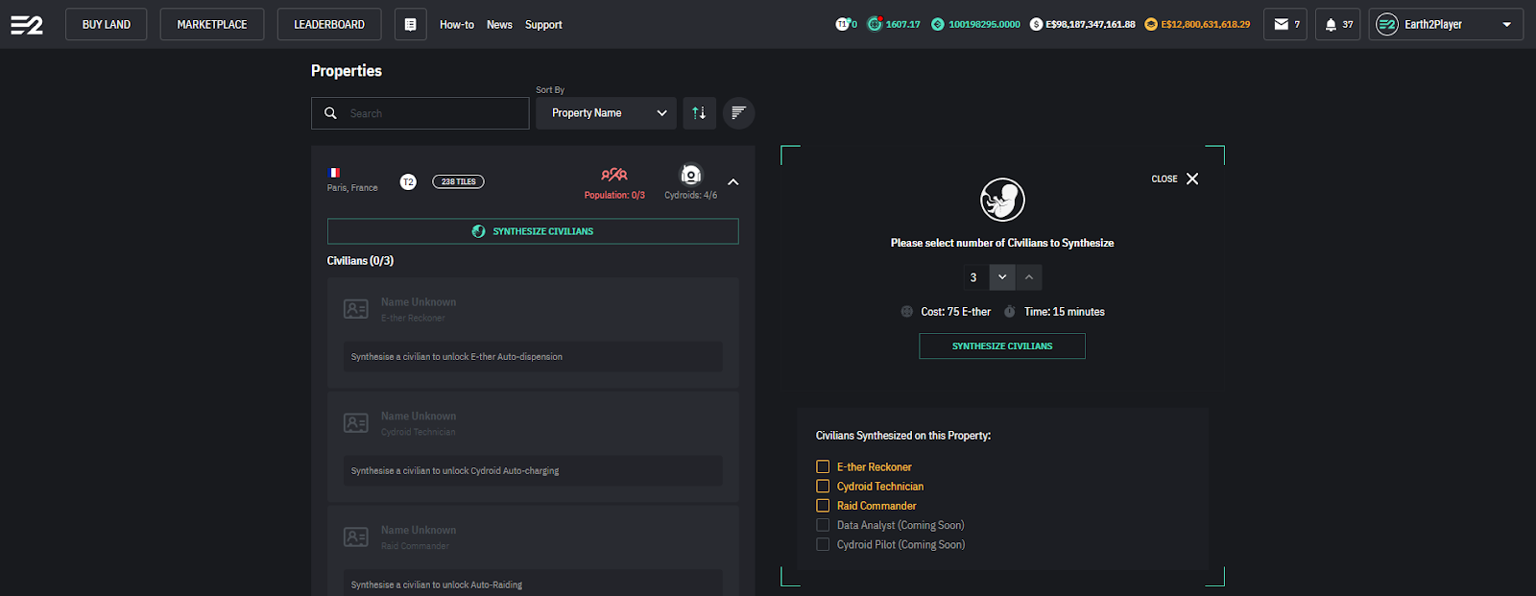Check the Raid Commander checkbox
1536x596 pixels.
point(823,506)
